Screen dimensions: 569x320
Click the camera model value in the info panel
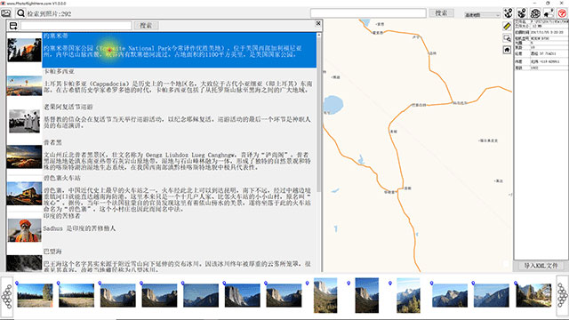pos(540,38)
